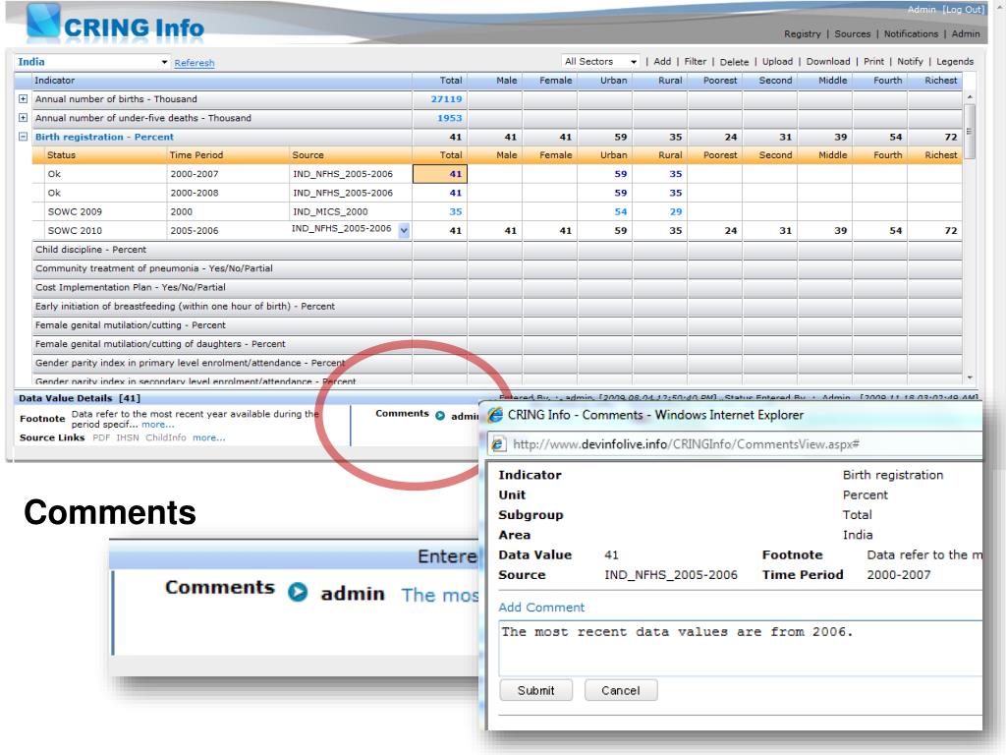Viewport: 1006px width, 755px height.
Task: Click Upload in the toolbar
Action: point(777,62)
